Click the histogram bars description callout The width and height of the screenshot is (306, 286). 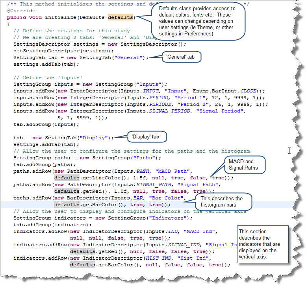point(221,201)
